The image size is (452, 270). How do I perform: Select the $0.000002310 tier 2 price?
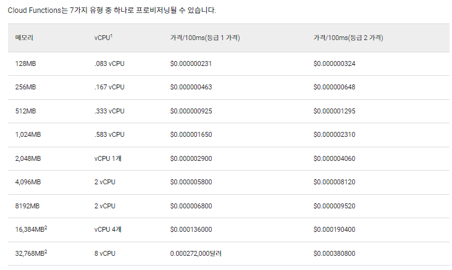click(334, 134)
